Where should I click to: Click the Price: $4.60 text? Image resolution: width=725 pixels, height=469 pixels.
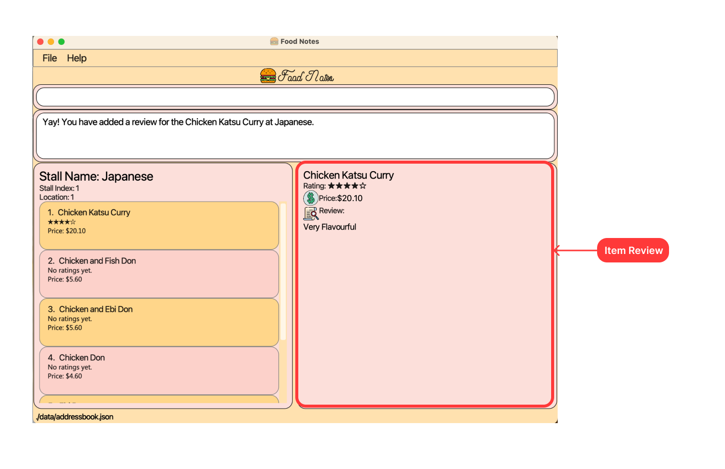pos(64,376)
